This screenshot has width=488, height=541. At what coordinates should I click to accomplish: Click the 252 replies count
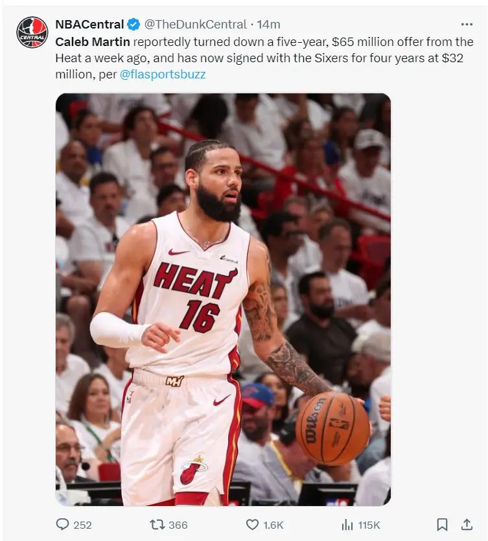pyautogui.click(x=82, y=525)
